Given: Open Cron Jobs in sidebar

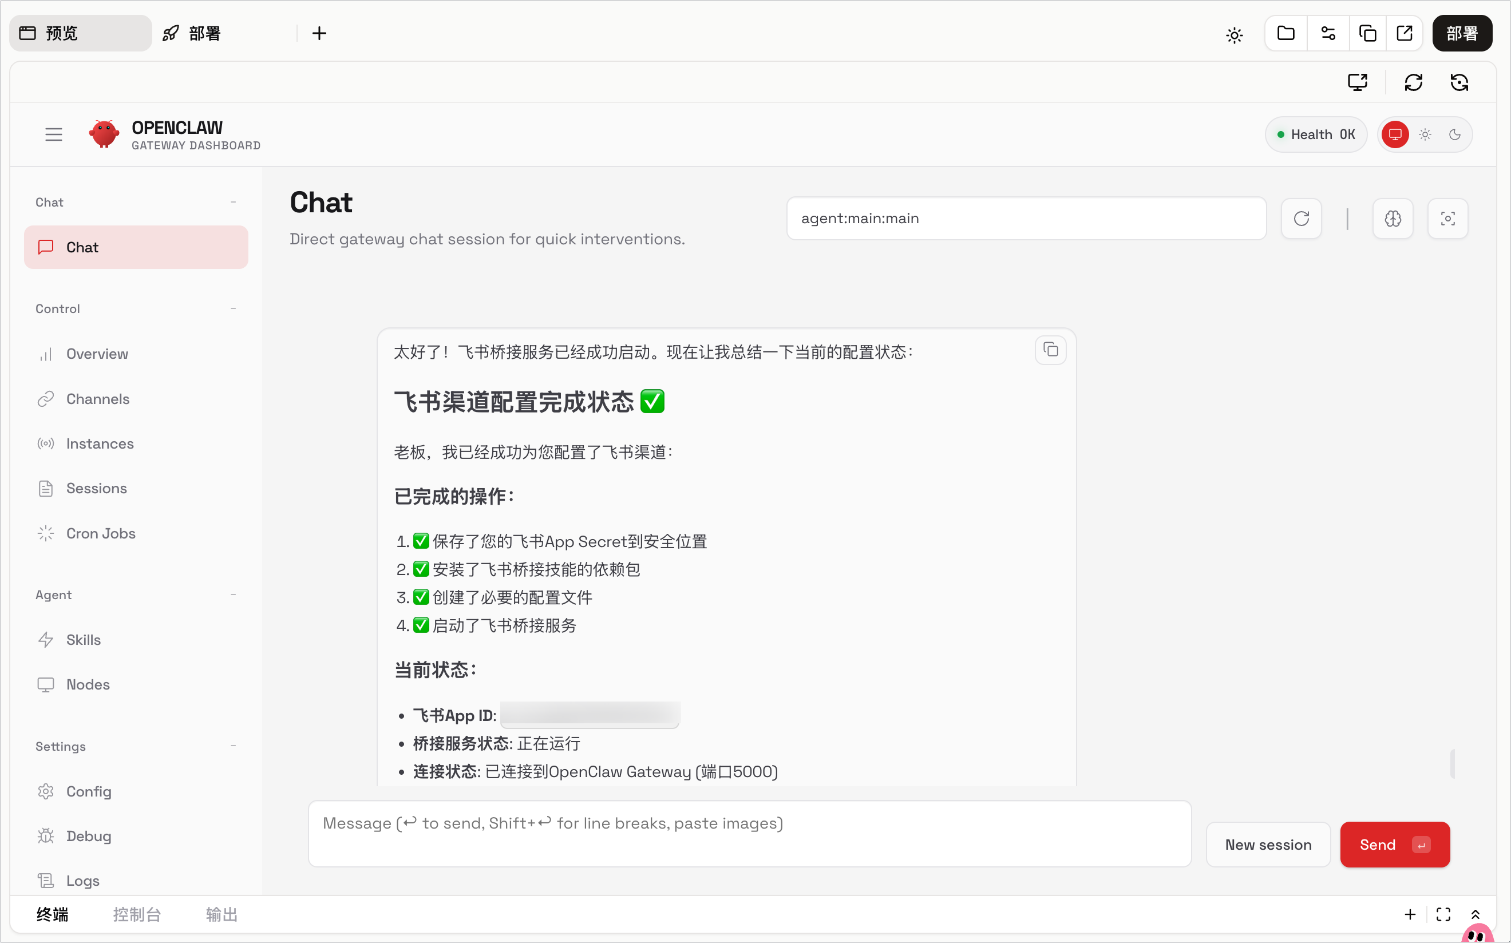Looking at the screenshot, I should click(x=100, y=534).
